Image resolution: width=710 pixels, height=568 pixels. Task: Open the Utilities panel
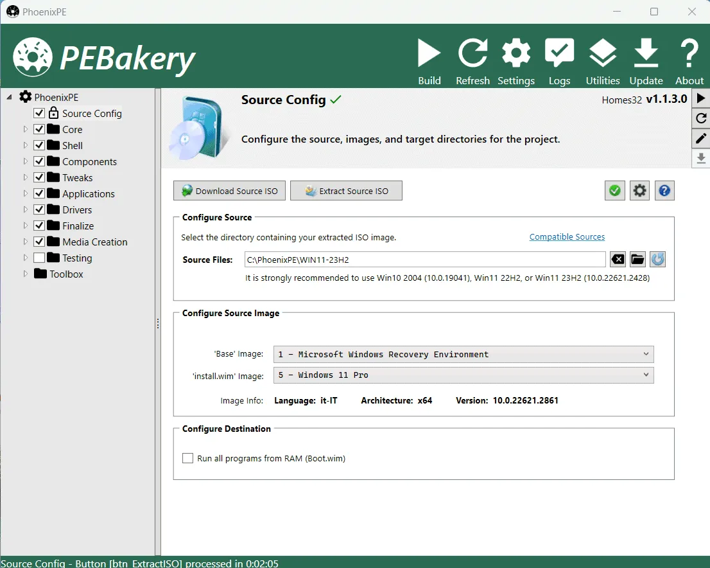[x=602, y=54]
